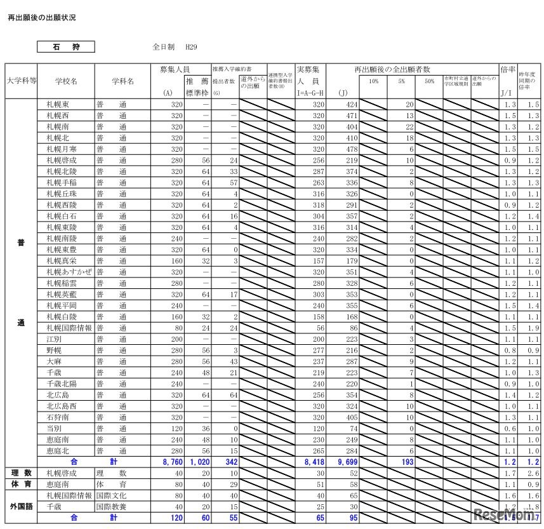544x529 pixels.
Task: Click the applicant count 478 for 札幌月寒
Action: [352, 149]
